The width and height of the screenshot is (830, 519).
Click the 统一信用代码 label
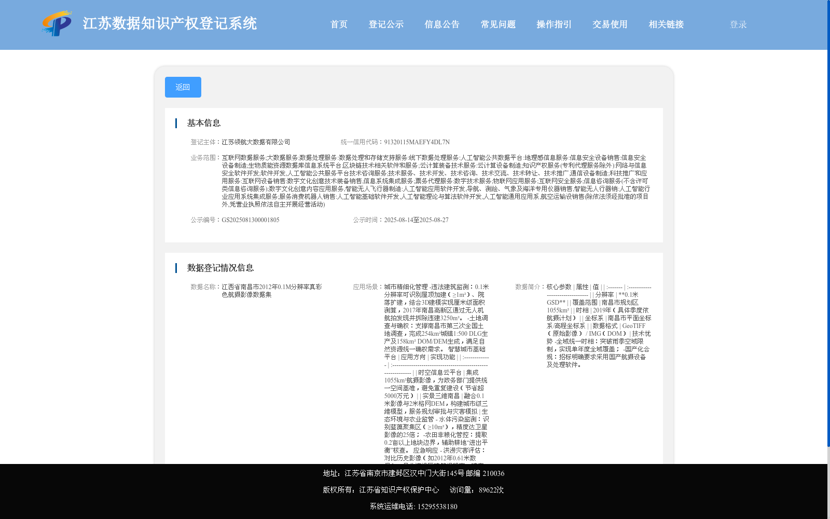[x=362, y=142]
